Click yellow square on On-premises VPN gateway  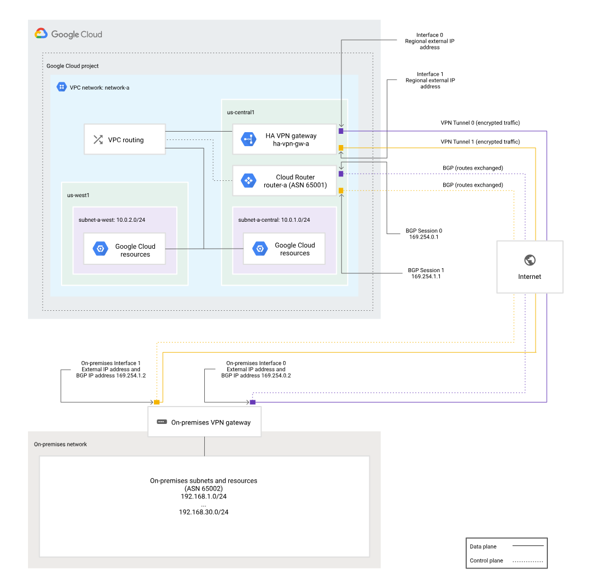tap(157, 402)
